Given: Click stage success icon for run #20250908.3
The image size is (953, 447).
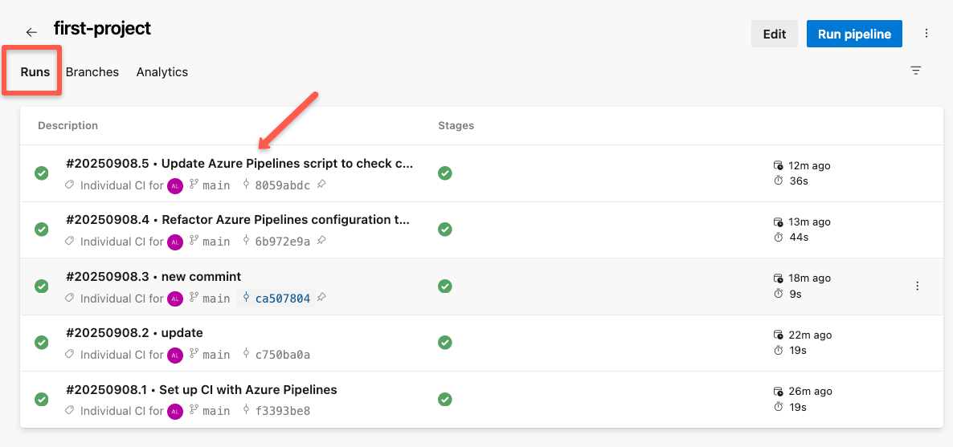Looking at the screenshot, I should [x=445, y=286].
